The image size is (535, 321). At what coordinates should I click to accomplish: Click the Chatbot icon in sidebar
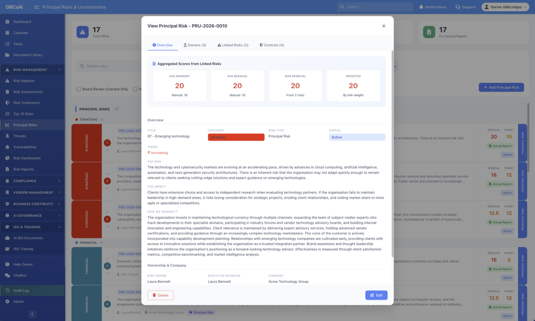point(7,275)
